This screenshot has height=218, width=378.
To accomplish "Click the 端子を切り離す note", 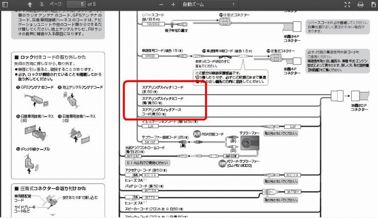I will pyautogui.click(x=176, y=31).
